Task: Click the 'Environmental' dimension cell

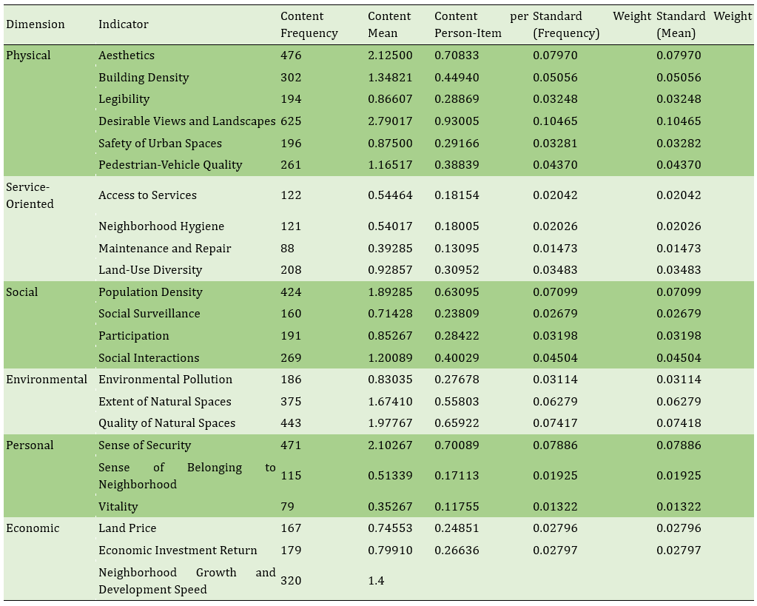Action: point(47,380)
